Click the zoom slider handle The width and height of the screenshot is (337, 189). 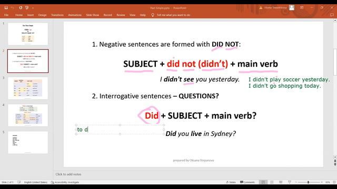[x=308, y=182]
